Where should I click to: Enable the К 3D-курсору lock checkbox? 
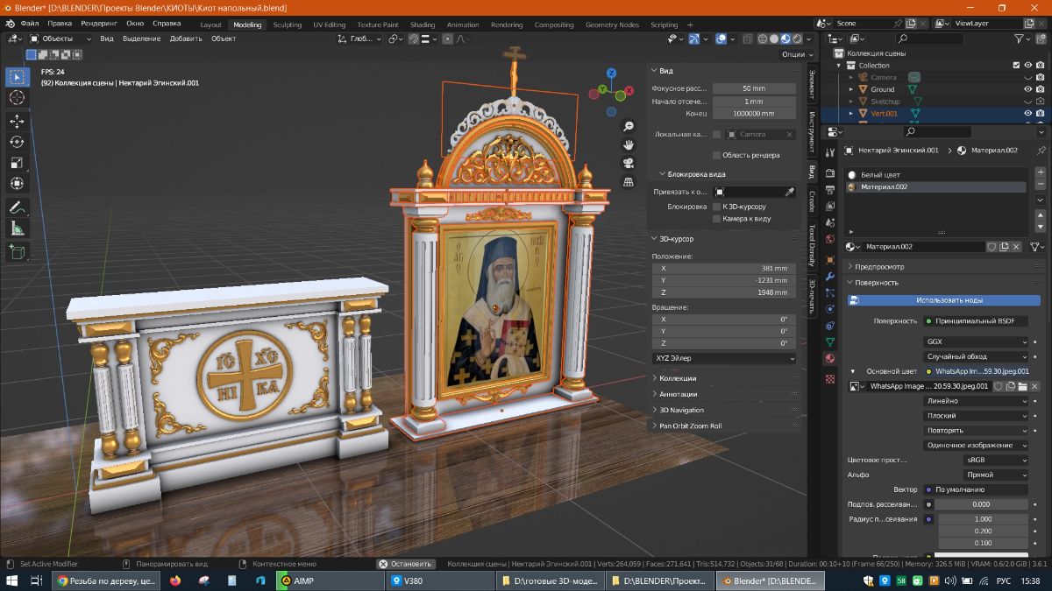point(715,206)
